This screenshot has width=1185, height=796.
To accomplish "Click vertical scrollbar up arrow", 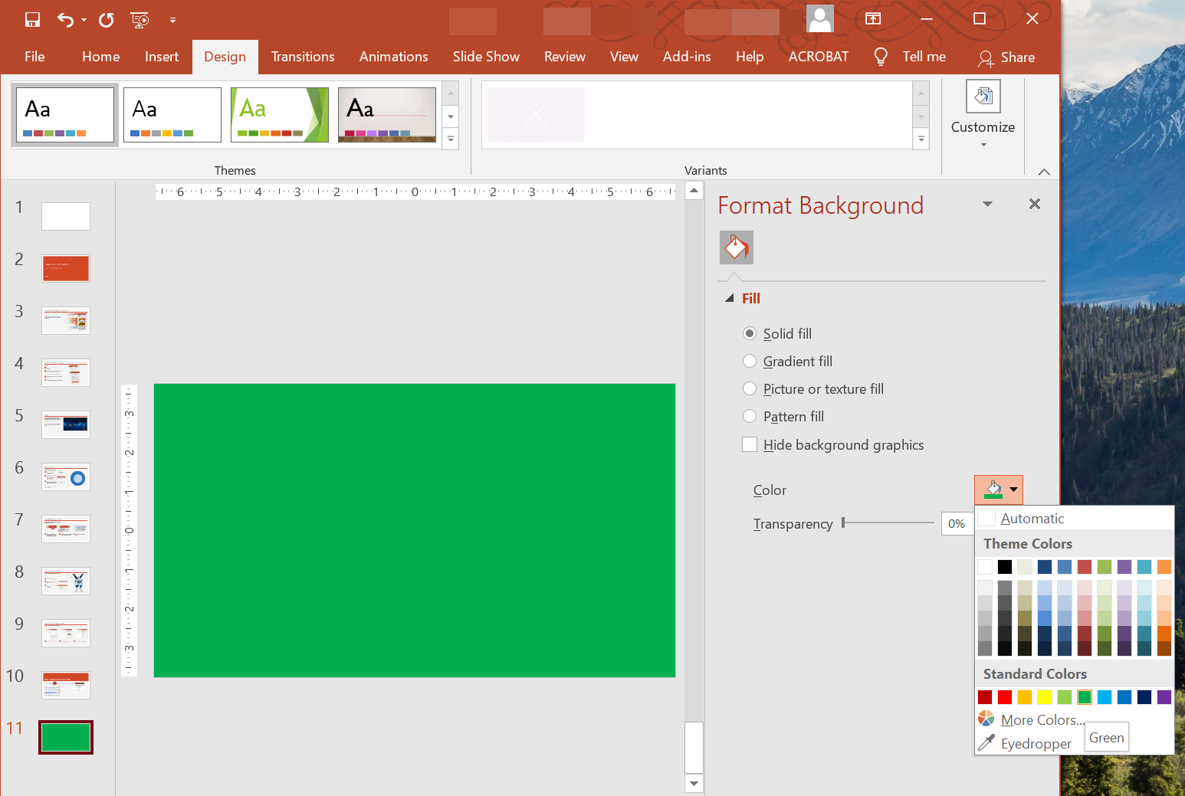I will click(x=694, y=190).
